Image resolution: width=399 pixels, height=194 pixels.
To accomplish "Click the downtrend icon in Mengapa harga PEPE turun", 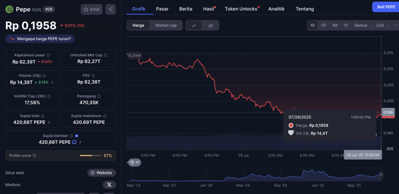I will (x=12, y=39).
